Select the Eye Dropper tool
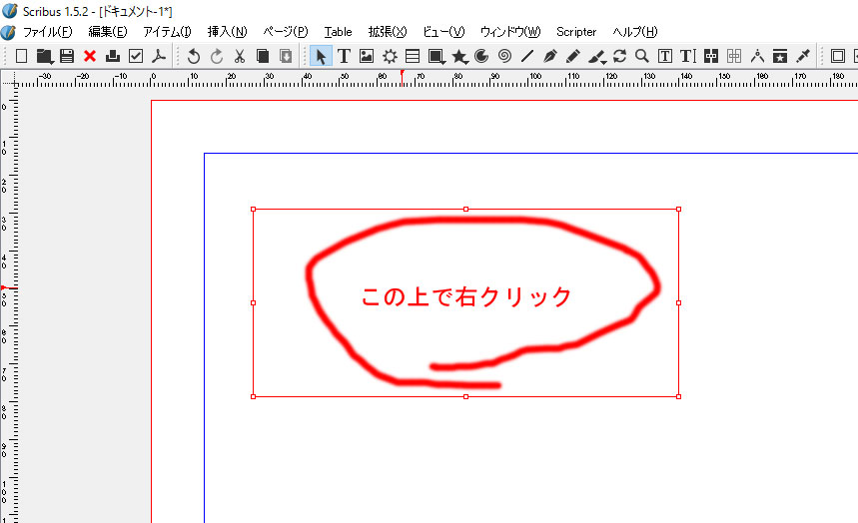This screenshot has height=523, width=858. (803, 56)
